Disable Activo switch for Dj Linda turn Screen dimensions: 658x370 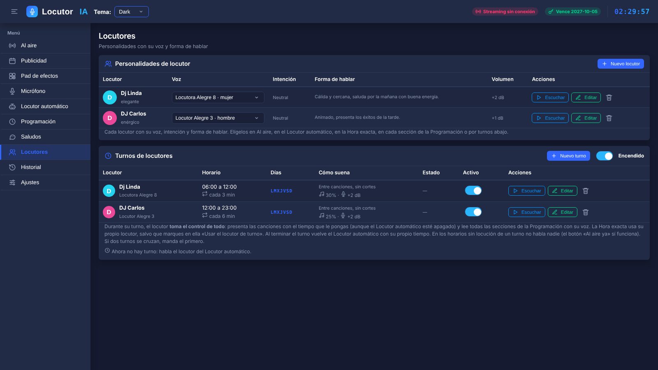coord(473,190)
